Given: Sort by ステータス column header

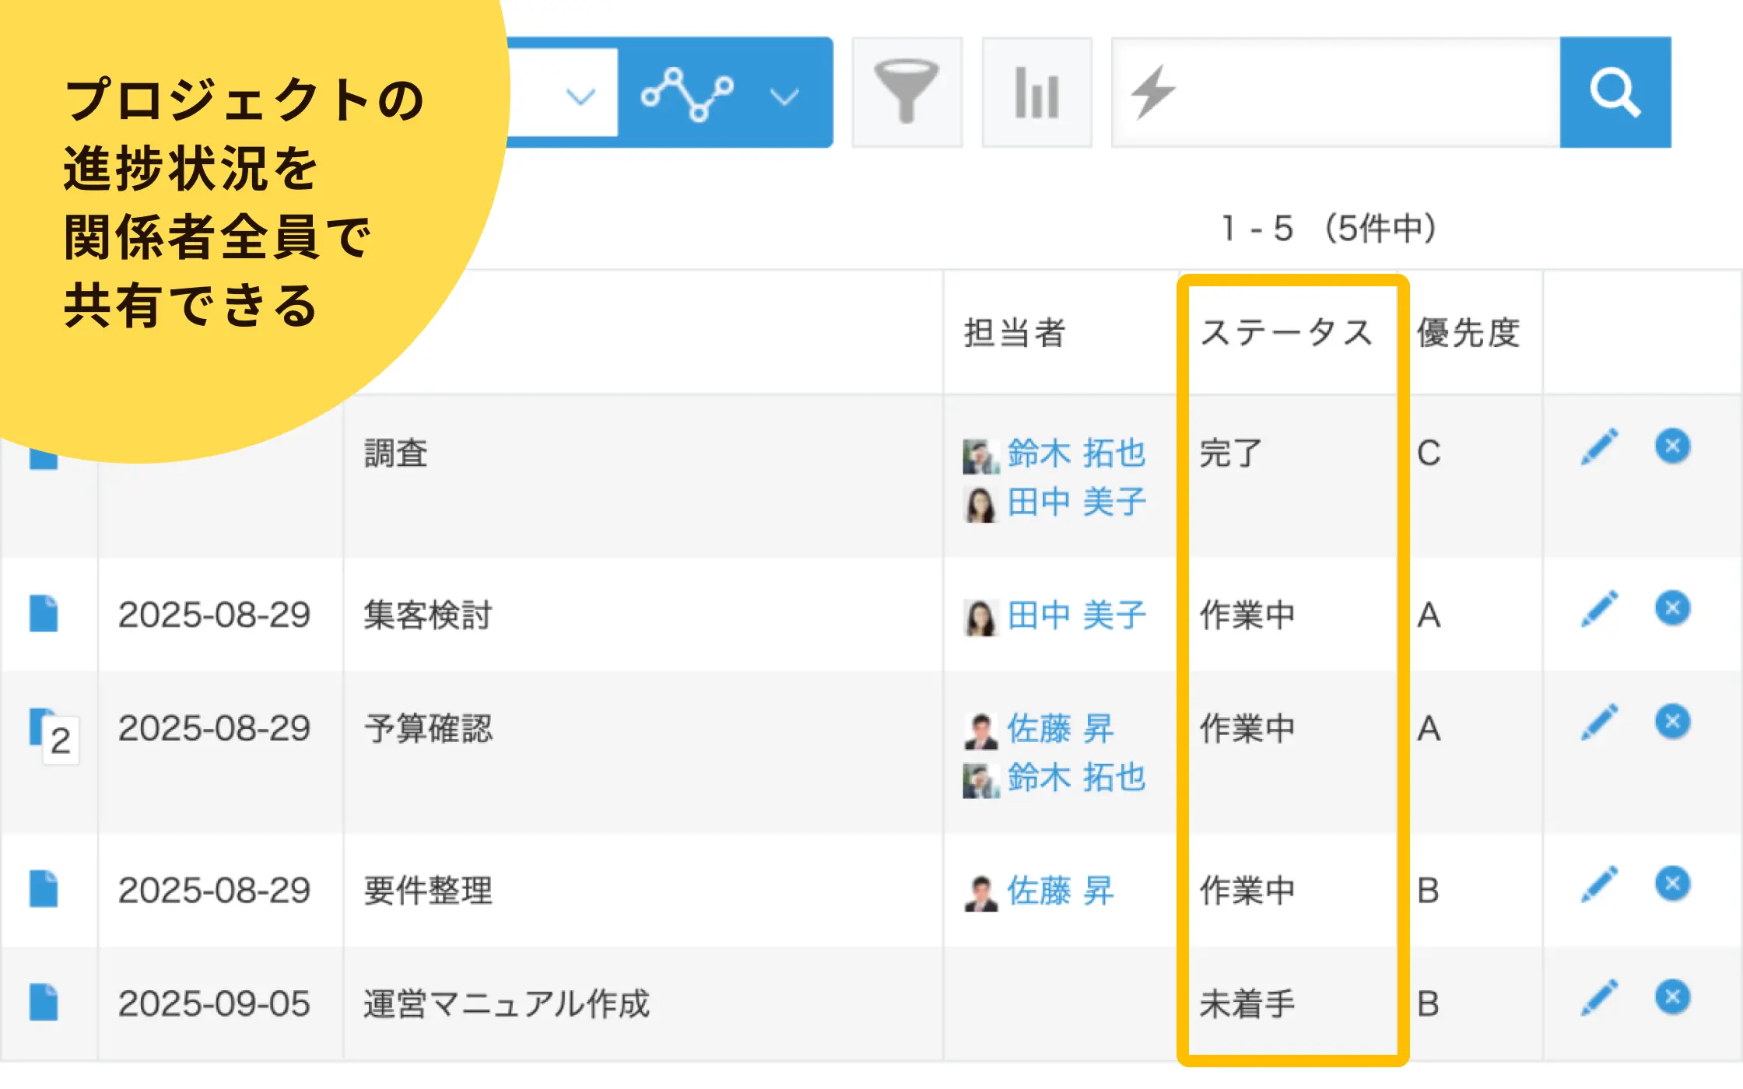Looking at the screenshot, I should tap(1286, 333).
